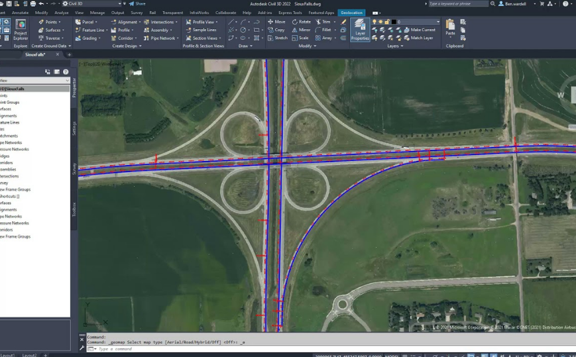The width and height of the screenshot is (576, 357).
Task: Select the Circle draw tool
Action: pos(243,30)
